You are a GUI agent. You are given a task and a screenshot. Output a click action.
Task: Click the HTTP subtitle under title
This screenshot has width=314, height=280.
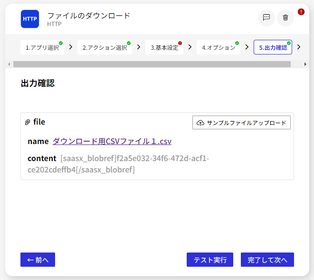click(54, 24)
